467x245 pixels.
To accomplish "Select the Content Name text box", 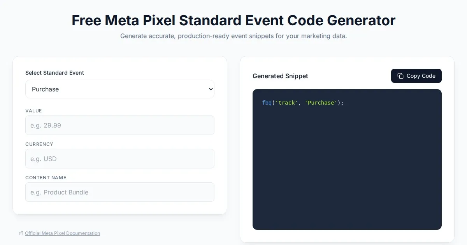I will (119, 192).
